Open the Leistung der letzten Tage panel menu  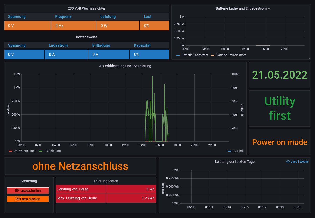(x=234, y=162)
